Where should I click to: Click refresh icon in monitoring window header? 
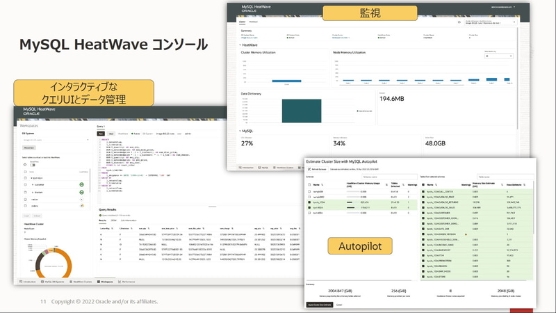(x=459, y=22)
